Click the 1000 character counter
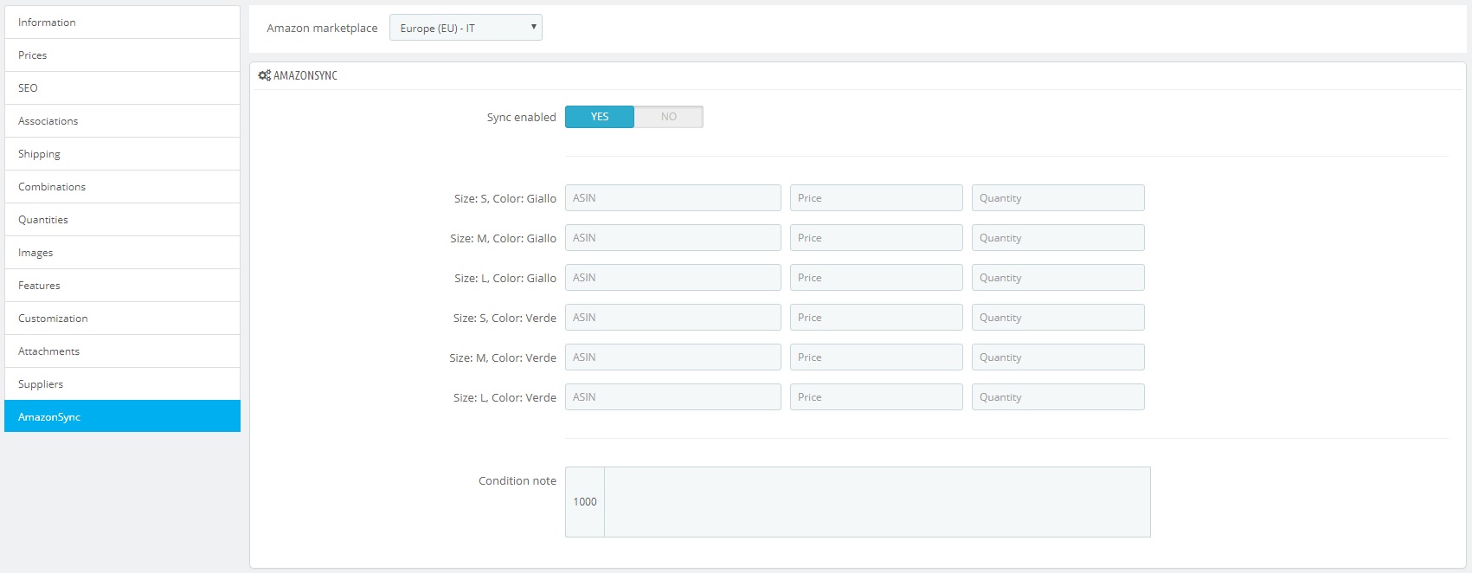 (x=585, y=502)
